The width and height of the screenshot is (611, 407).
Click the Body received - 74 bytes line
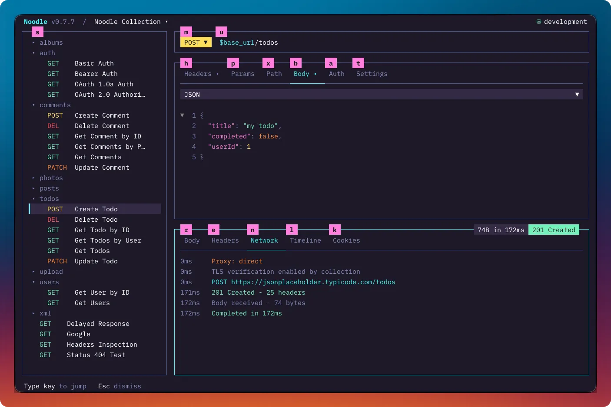(259, 303)
